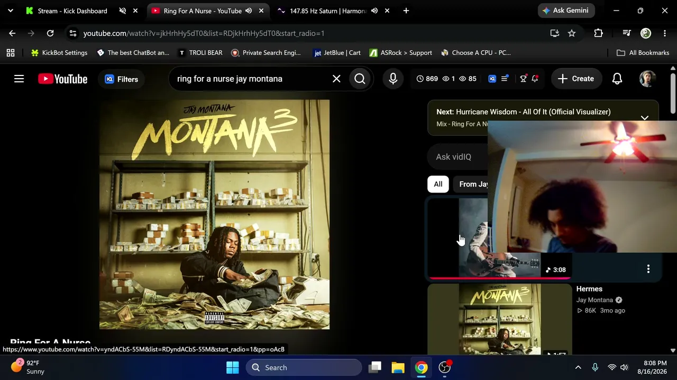Open the ASRock > Support bookmark

tap(401, 53)
